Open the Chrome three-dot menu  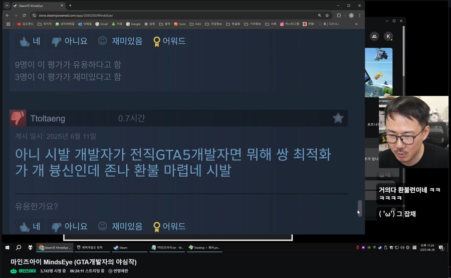pyautogui.click(x=359, y=16)
